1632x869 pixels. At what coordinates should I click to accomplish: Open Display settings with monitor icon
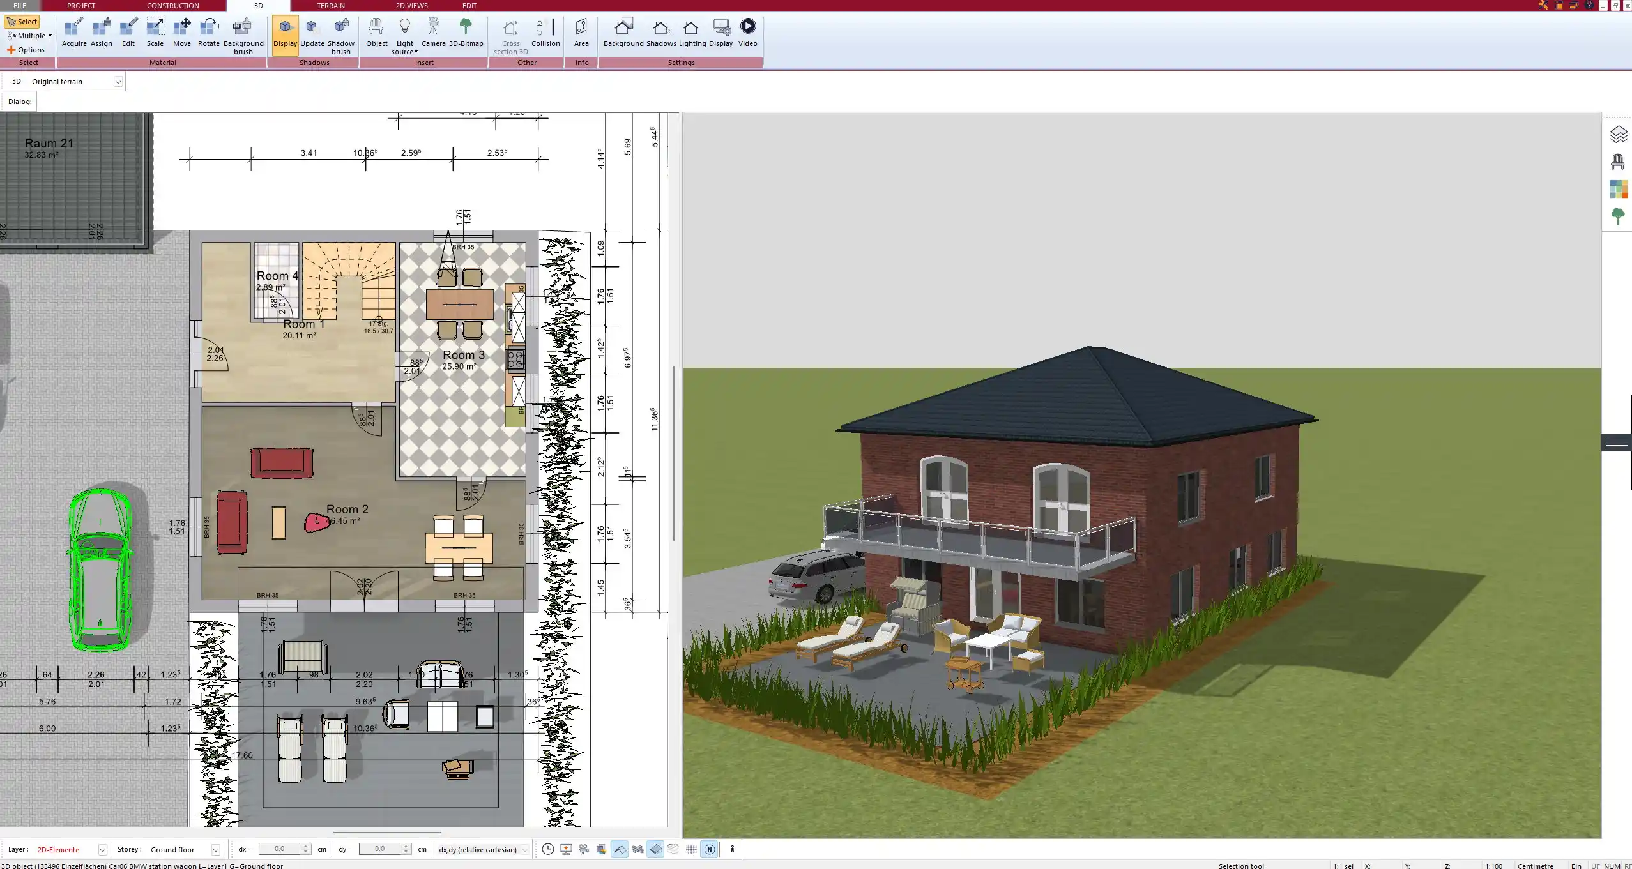pyautogui.click(x=721, y=33)
